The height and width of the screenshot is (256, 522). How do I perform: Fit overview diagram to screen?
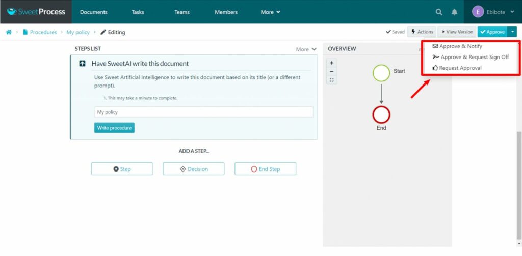(332, 80)
